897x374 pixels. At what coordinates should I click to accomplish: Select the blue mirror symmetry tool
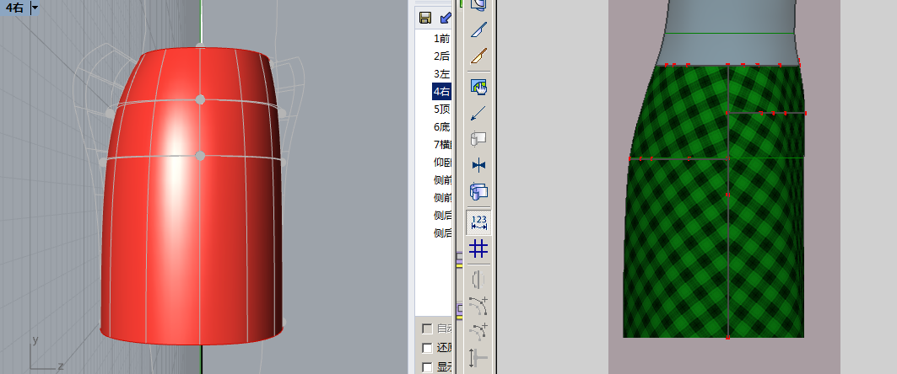tap(479, 165)
